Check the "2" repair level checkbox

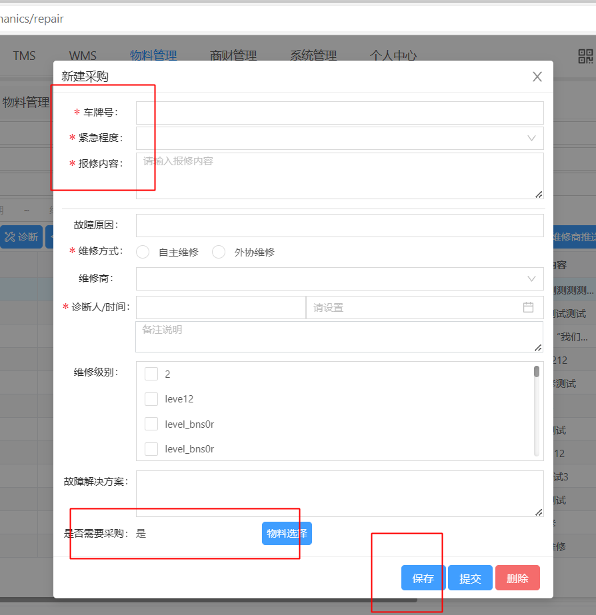click(x=151, y=374)
